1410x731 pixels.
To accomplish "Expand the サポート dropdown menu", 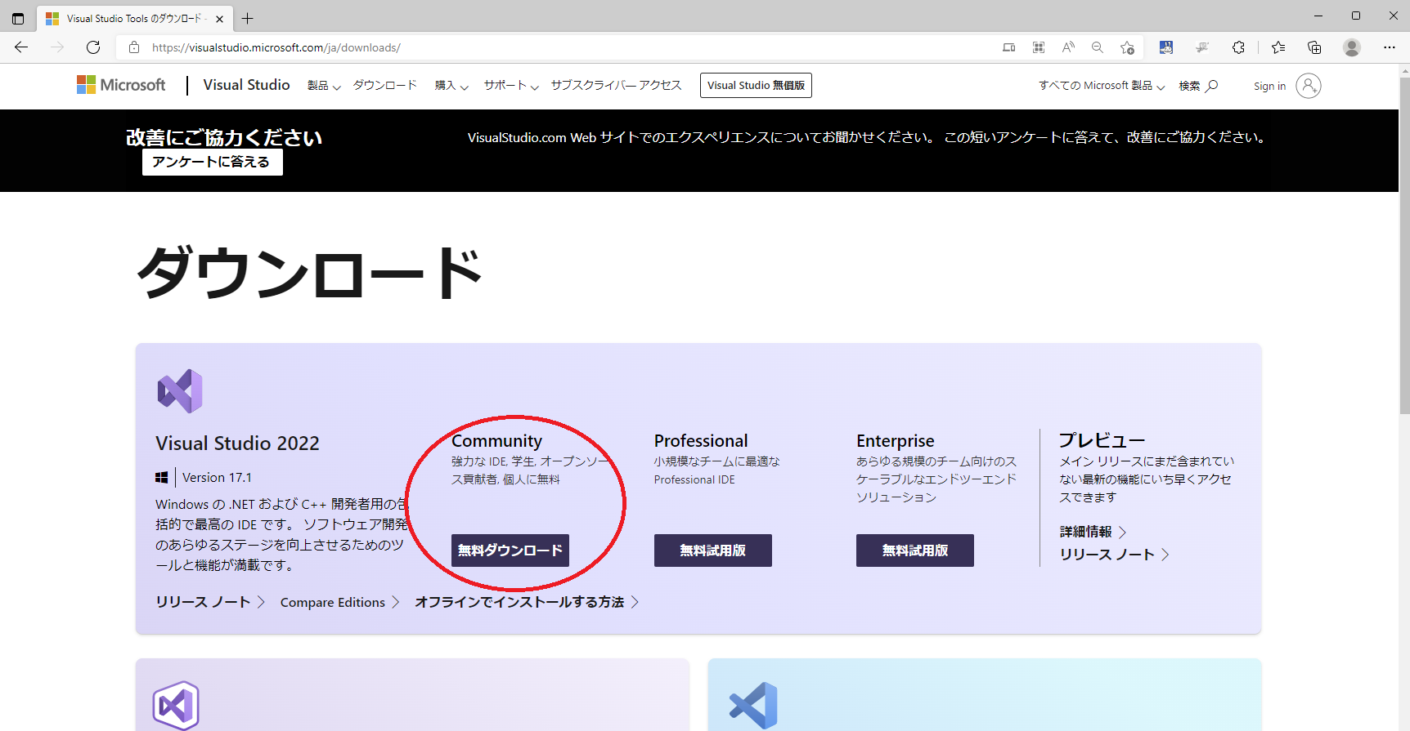I will [511, 86].
